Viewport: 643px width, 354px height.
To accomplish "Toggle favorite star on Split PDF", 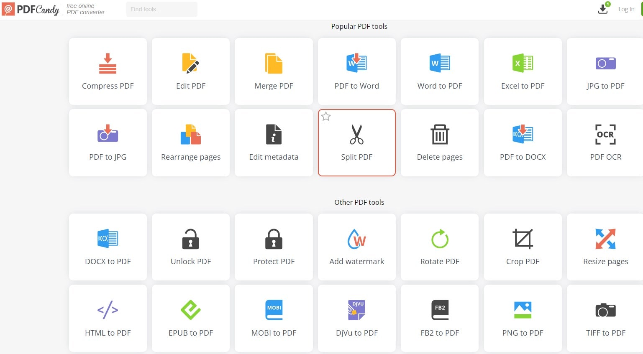I will coord(326,117).
